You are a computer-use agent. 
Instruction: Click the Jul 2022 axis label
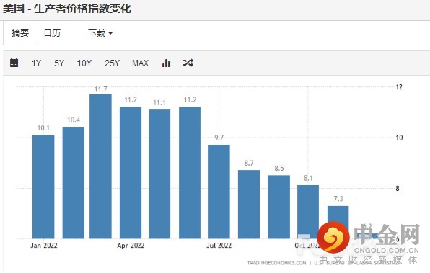(x=219, y=246)
